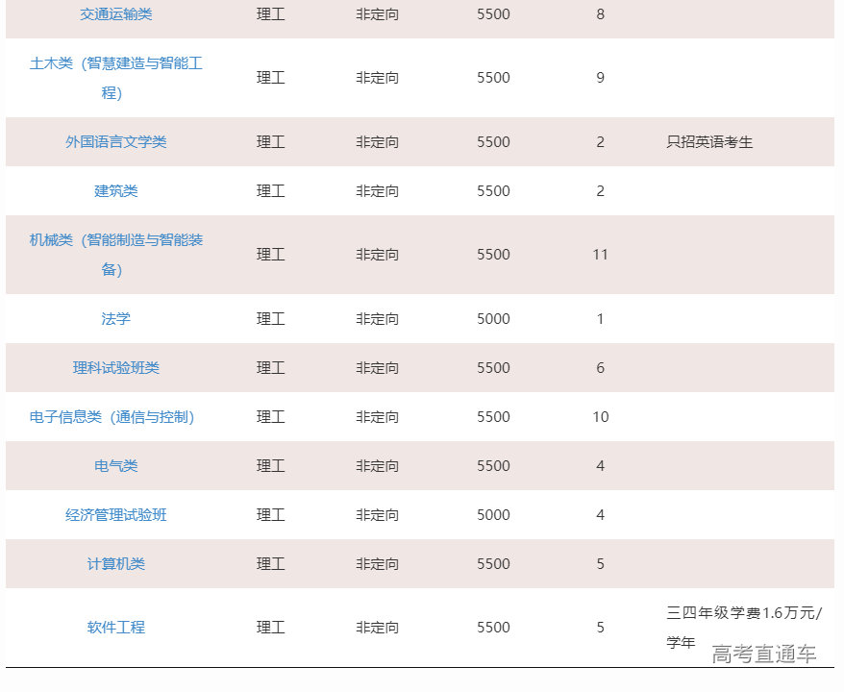
Task: Select the 建筑类 major link
Action: point(115,191)
